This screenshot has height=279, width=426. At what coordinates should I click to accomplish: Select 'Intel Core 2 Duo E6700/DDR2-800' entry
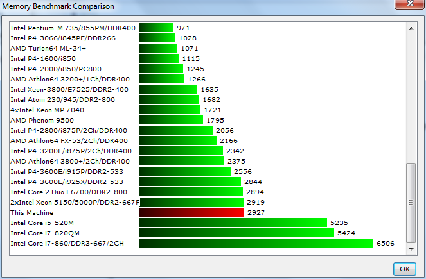pos(69,192)
